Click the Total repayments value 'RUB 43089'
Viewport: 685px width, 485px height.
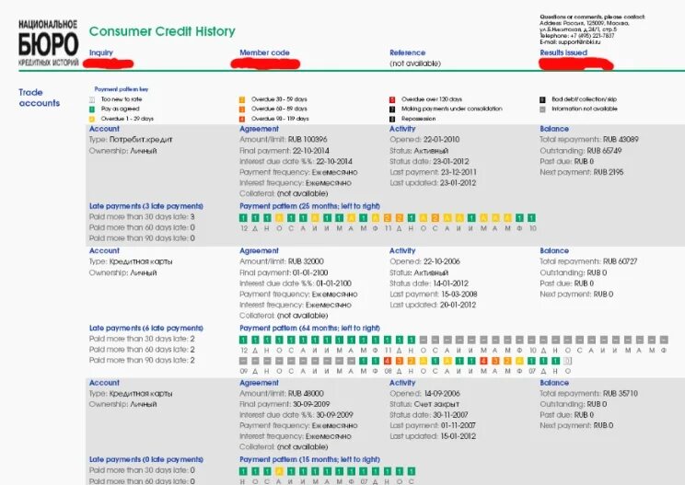tap(621, 140)
